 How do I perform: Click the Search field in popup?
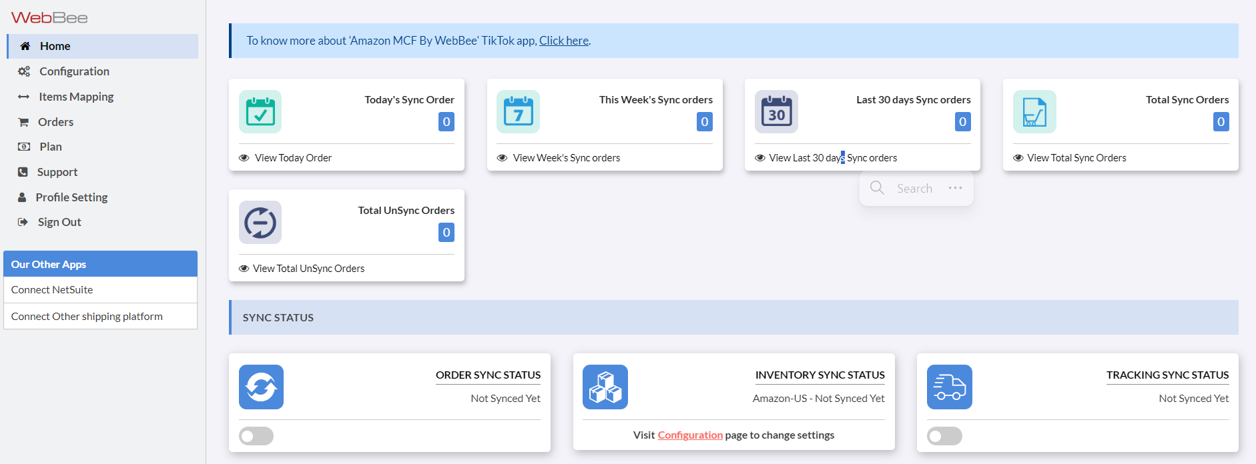914,189
